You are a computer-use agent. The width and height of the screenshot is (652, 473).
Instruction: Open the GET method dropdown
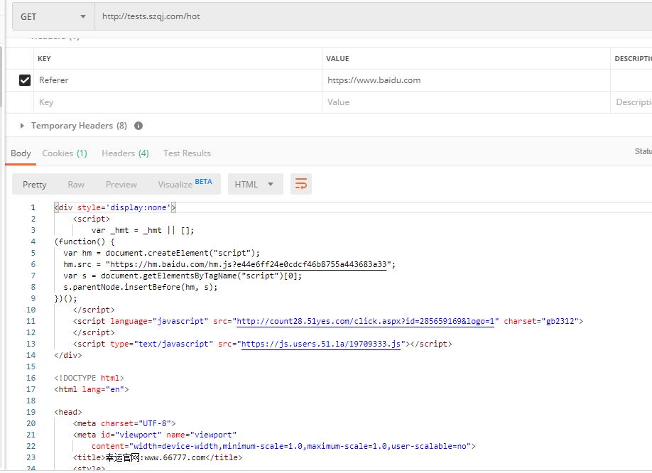(54, 16)
